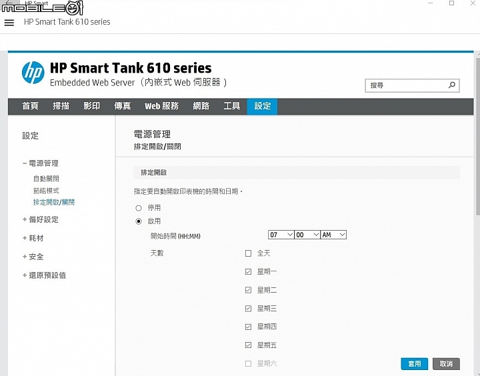Viewport: 480px width, 376px height.
Task: Open the 傳真 tab
Action: click(x=123, y=106)
